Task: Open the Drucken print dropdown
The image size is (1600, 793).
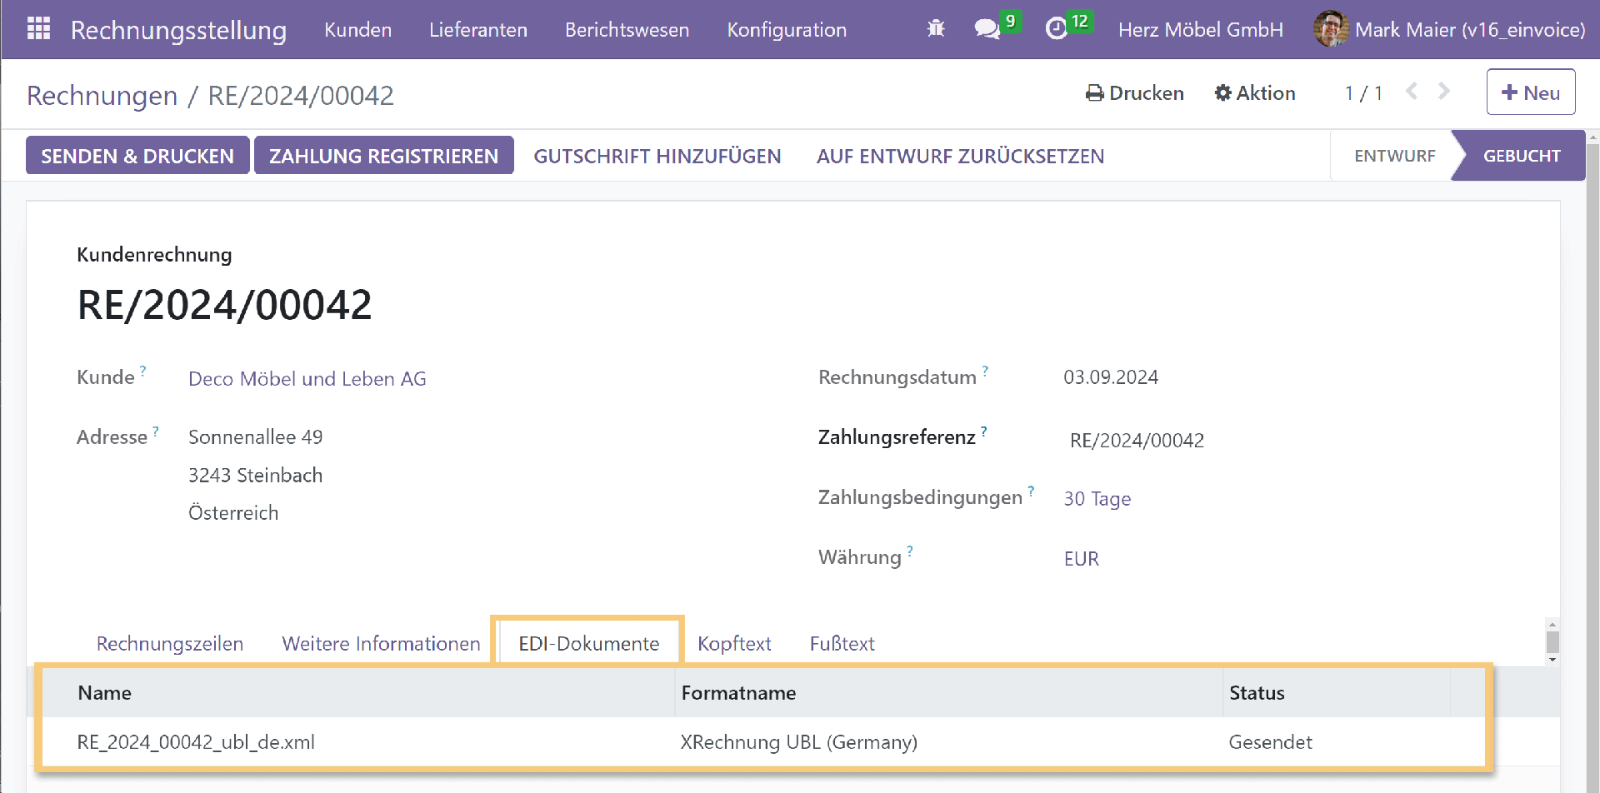Action: tap(1134, 93)
